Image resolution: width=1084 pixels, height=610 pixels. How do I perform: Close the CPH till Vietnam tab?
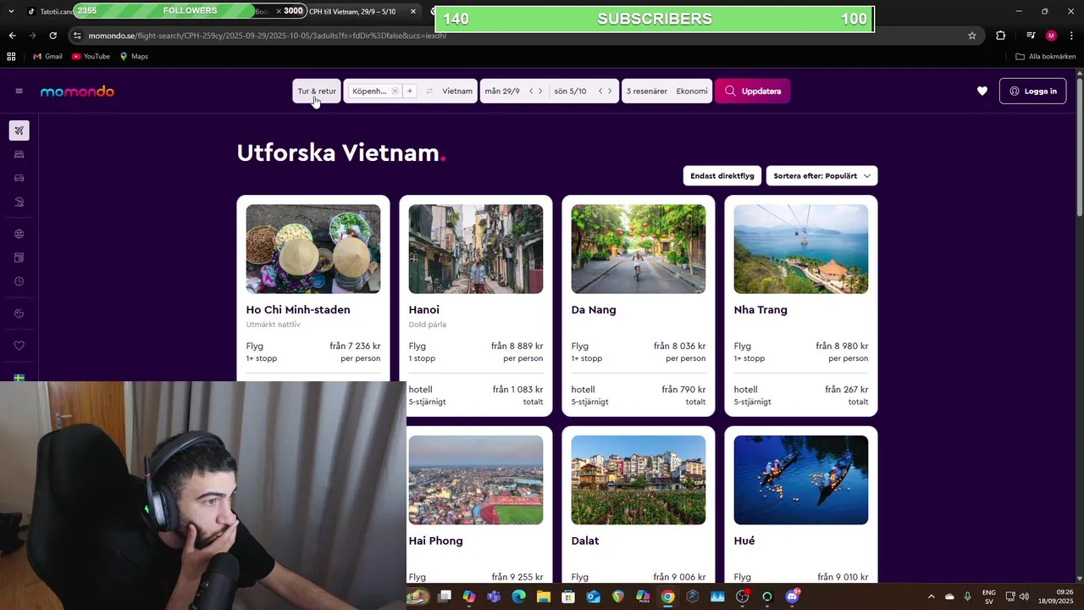coord(413,11)
